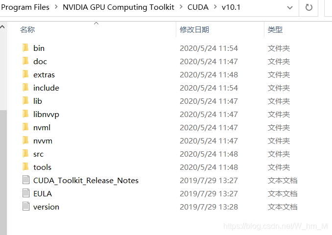Sort by the 类型 column header
This screenshot has width=332, height=235.
pyautogui.click(x=275, y=29)
